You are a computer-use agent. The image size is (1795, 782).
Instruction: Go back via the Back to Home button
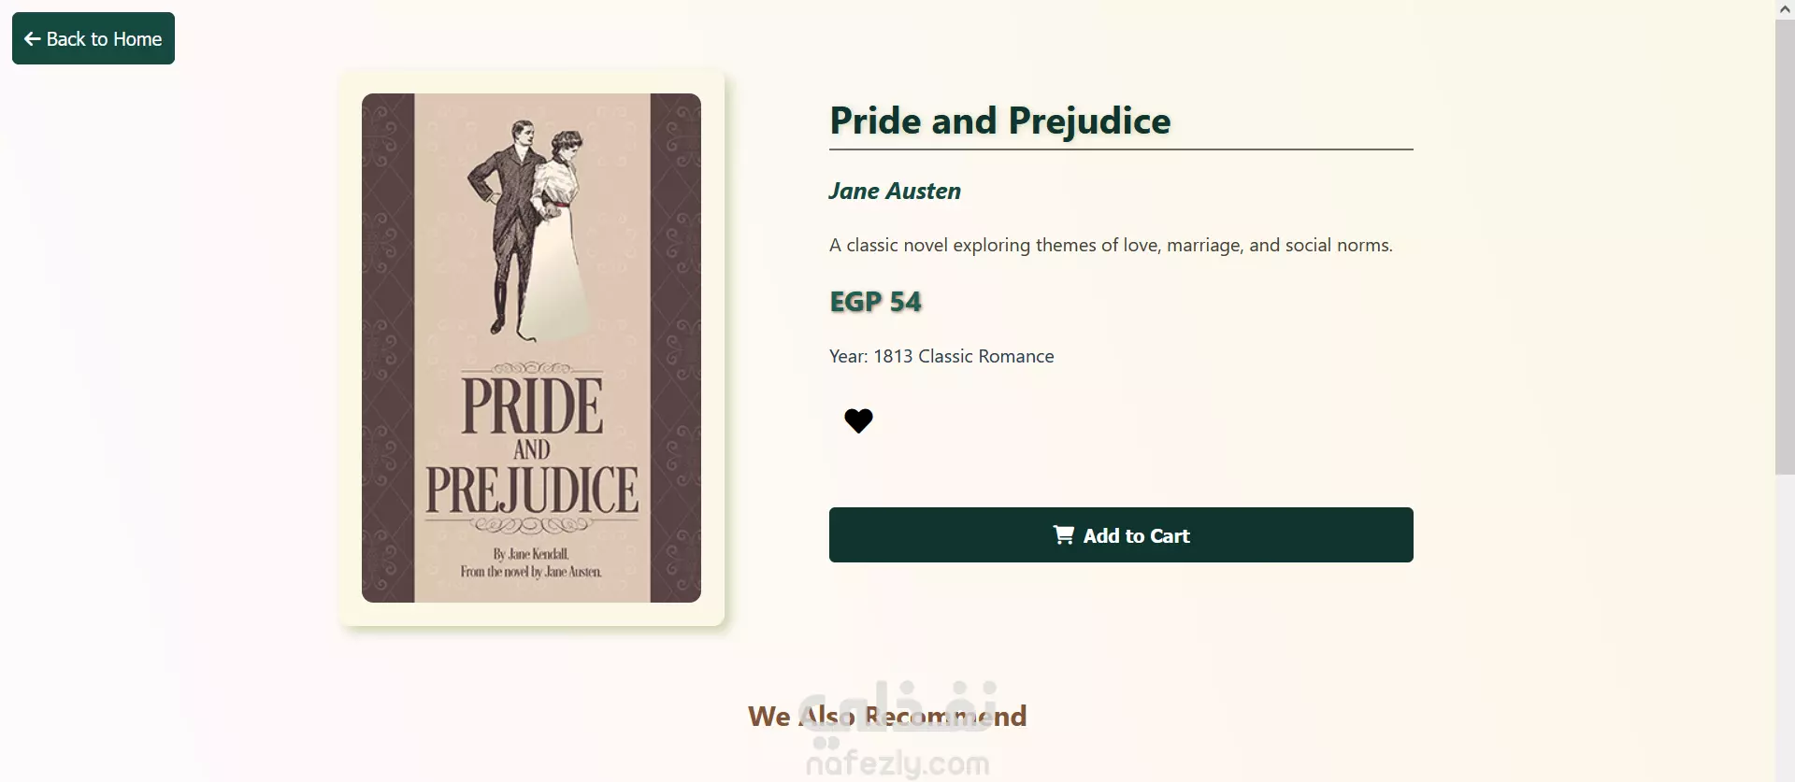coord(93,38)
